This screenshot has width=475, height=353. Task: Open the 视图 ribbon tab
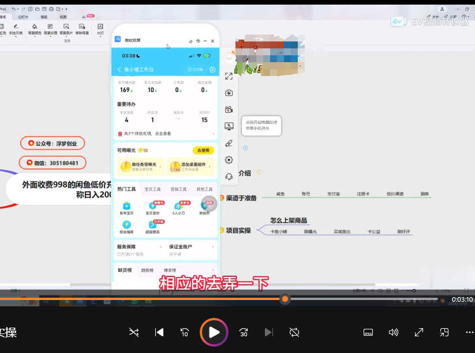[63, 17]
